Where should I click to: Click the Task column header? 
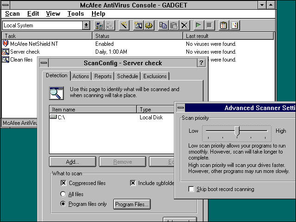(x=47, y=36)
